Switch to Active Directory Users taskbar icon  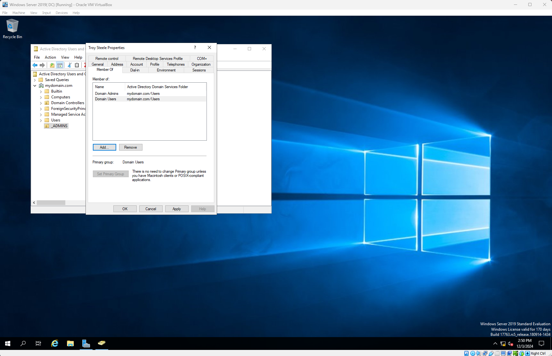(x=102, y=344)
